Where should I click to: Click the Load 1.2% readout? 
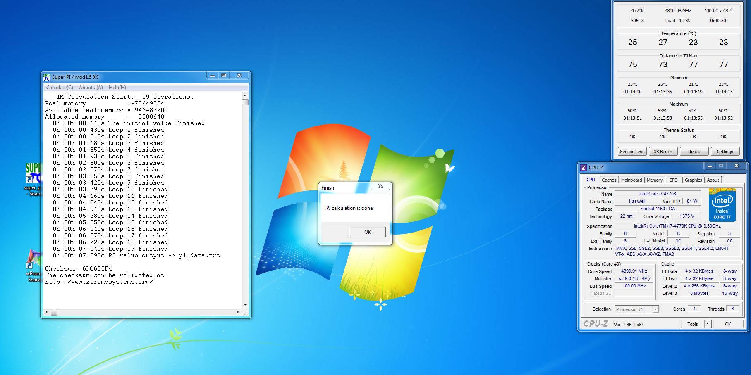[677, 21]
